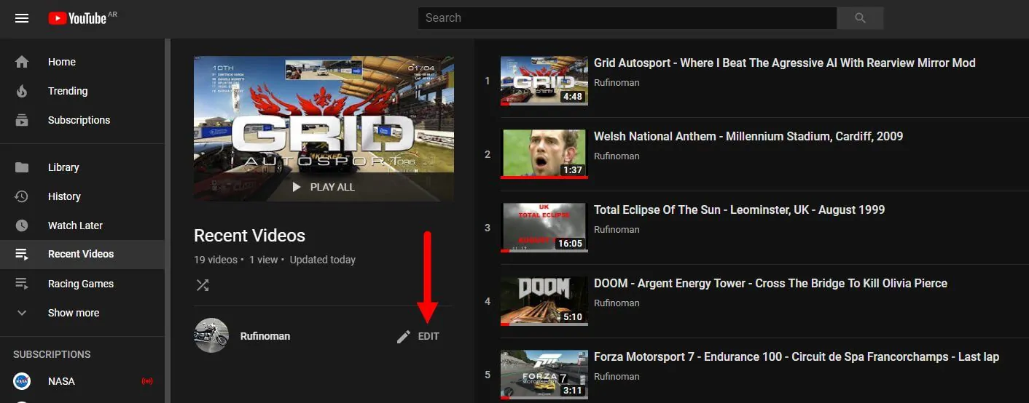The height and width of the screenshot is (403, 1029).
Task: Click NASA's live broadcast indicator
Action: point(146,381)
